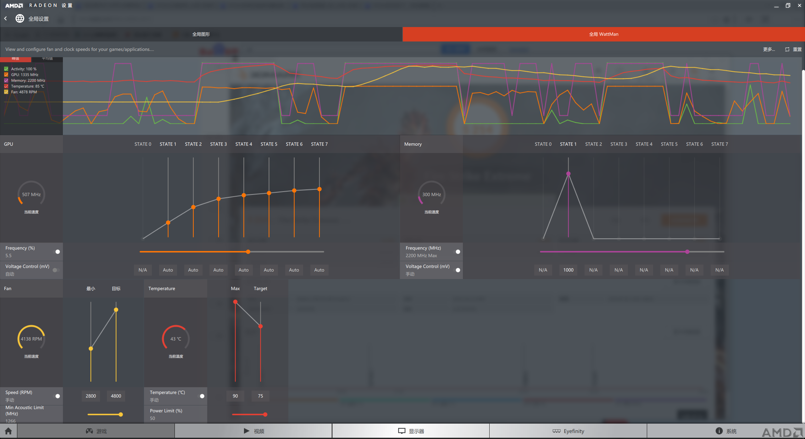Click Memory STATE 4 column header

(644, 144)
